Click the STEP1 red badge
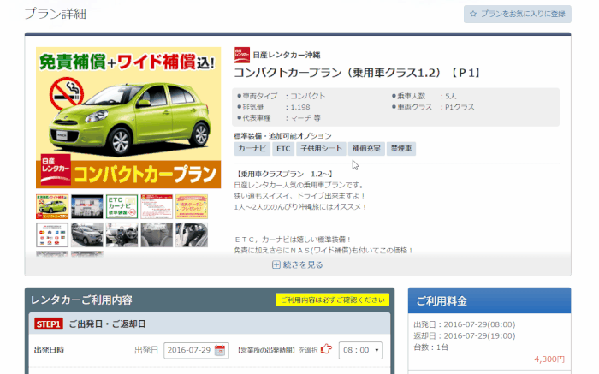The image size is (599, 374). click(49, 324)
